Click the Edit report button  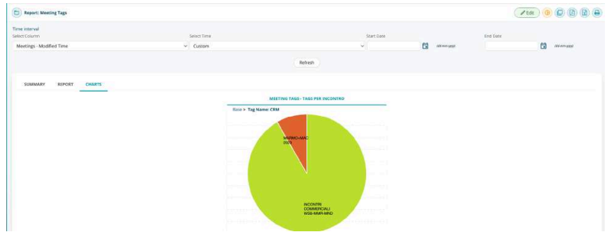click(527, 13)
